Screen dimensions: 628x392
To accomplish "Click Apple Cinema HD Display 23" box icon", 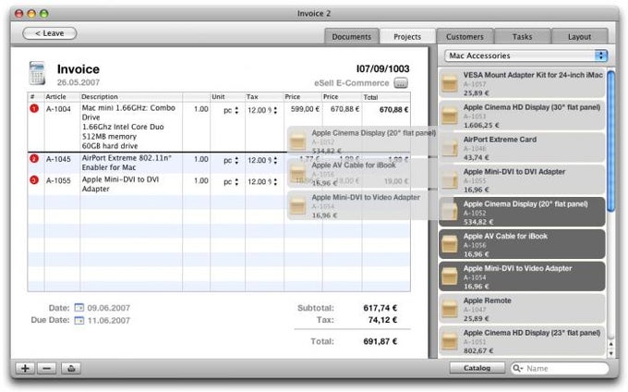I will [450, 341].
